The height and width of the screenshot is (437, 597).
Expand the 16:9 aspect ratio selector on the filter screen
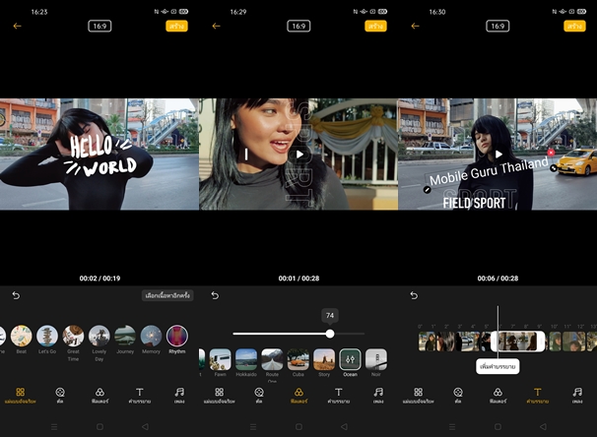[x=298, y=26]
